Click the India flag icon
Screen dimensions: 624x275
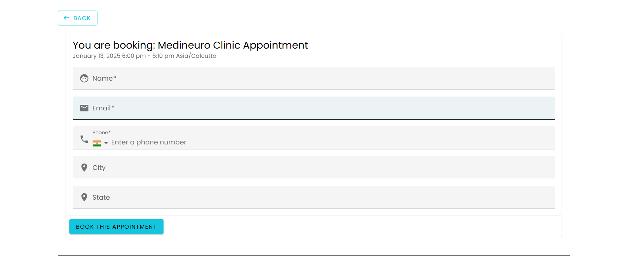97,143
